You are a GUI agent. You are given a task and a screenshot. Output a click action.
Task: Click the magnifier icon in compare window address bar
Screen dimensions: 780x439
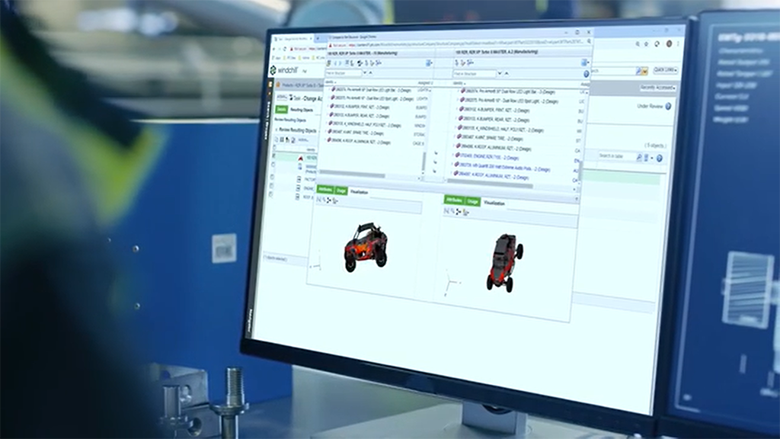(x=589, y=42)
